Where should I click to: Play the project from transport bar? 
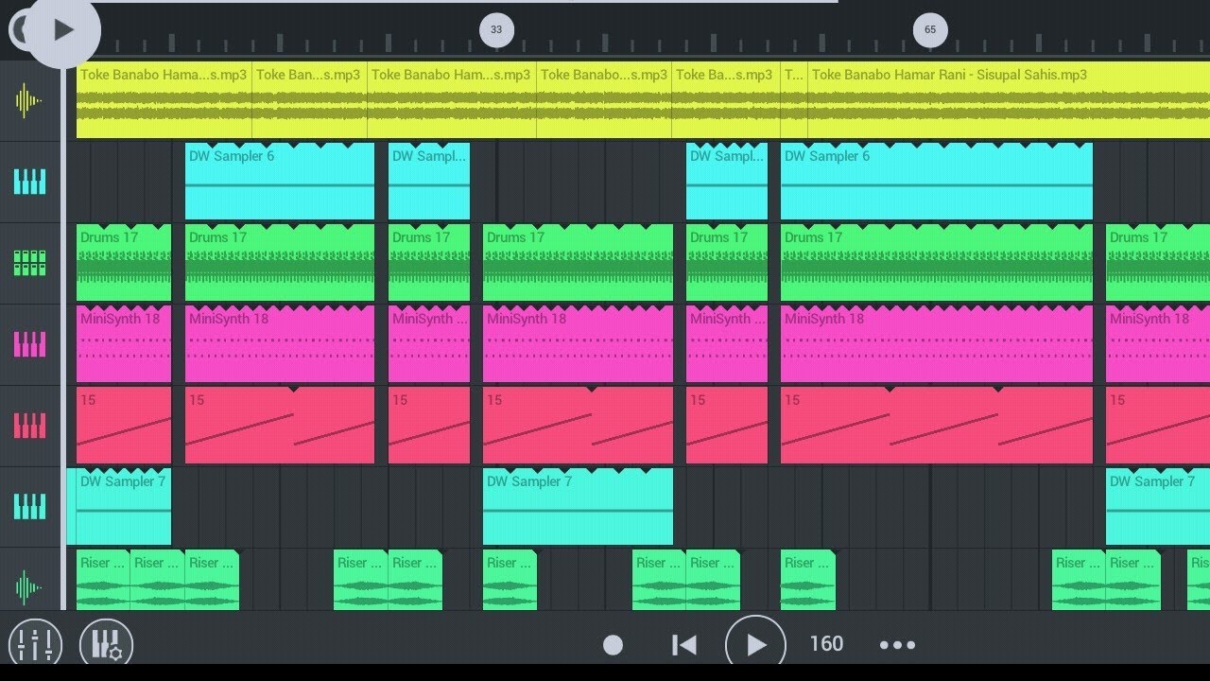(x=755, y=645)
